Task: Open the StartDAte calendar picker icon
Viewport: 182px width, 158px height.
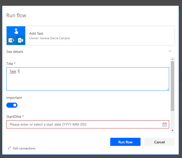Action: [x=164, y=124]
